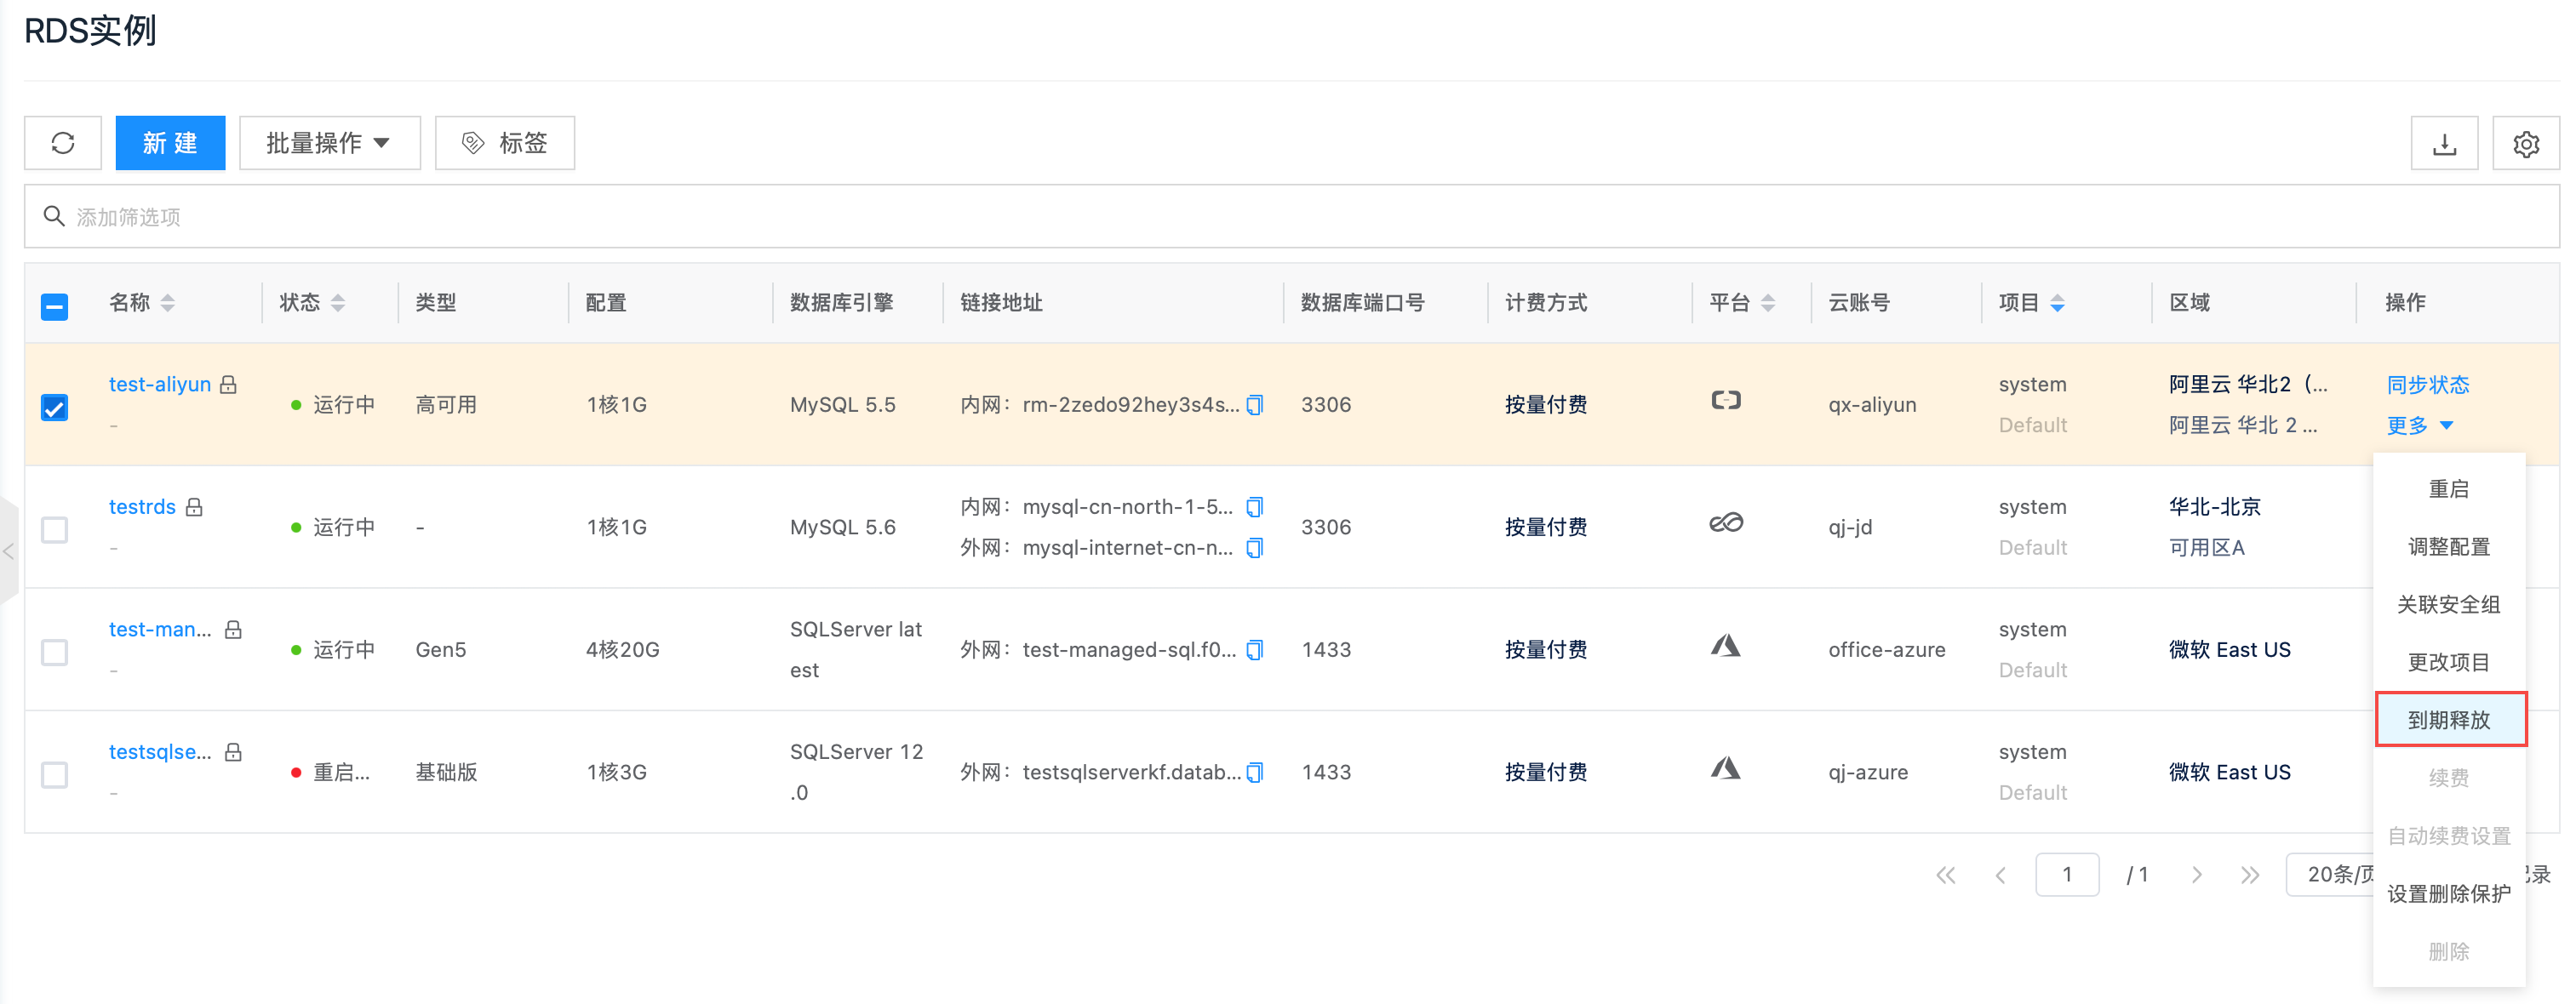Click lock icon next to testrds
Screen dimensions: 2576x1004
pos(195,507)
